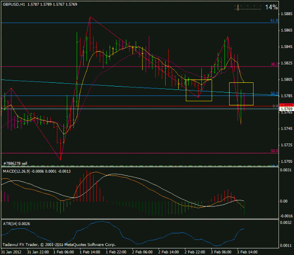Click the 2 Feb 06:00 time axis label
This screenshot has height=255, width=294.
coord(143,252)
